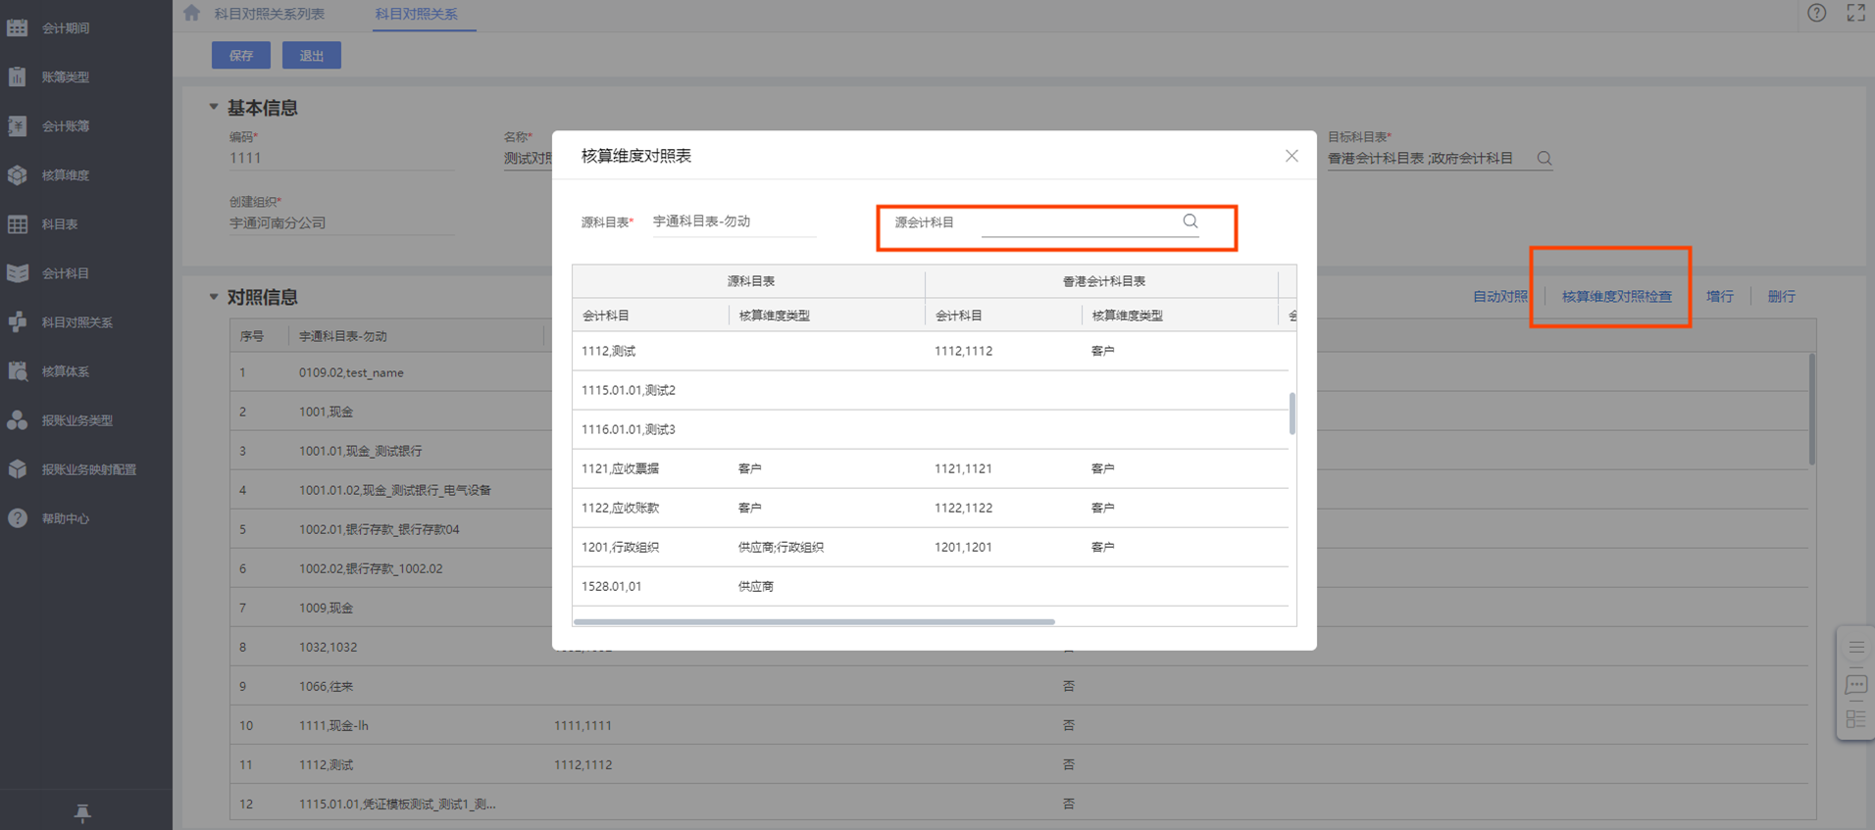The height and width of the screenshot is (830, 1875).
Task: Click target cell 1121,1121 in dialog
Action: (x=963, y=468)
